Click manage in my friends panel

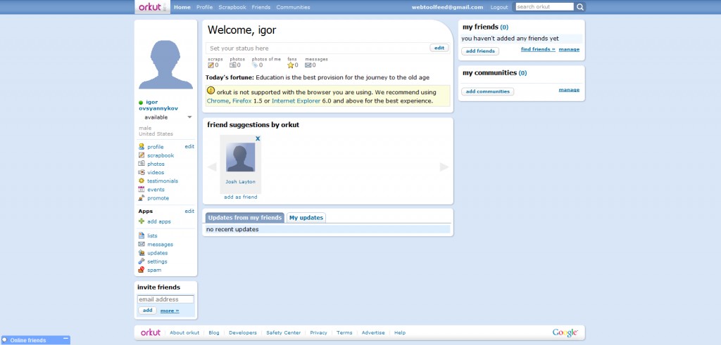pos(569,50)
